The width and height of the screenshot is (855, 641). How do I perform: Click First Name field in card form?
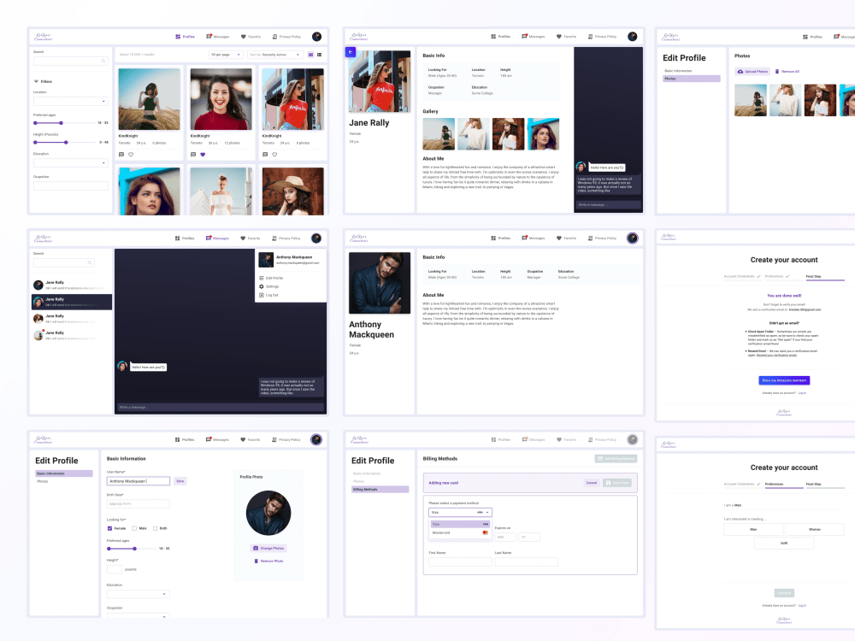pos(460,562)
